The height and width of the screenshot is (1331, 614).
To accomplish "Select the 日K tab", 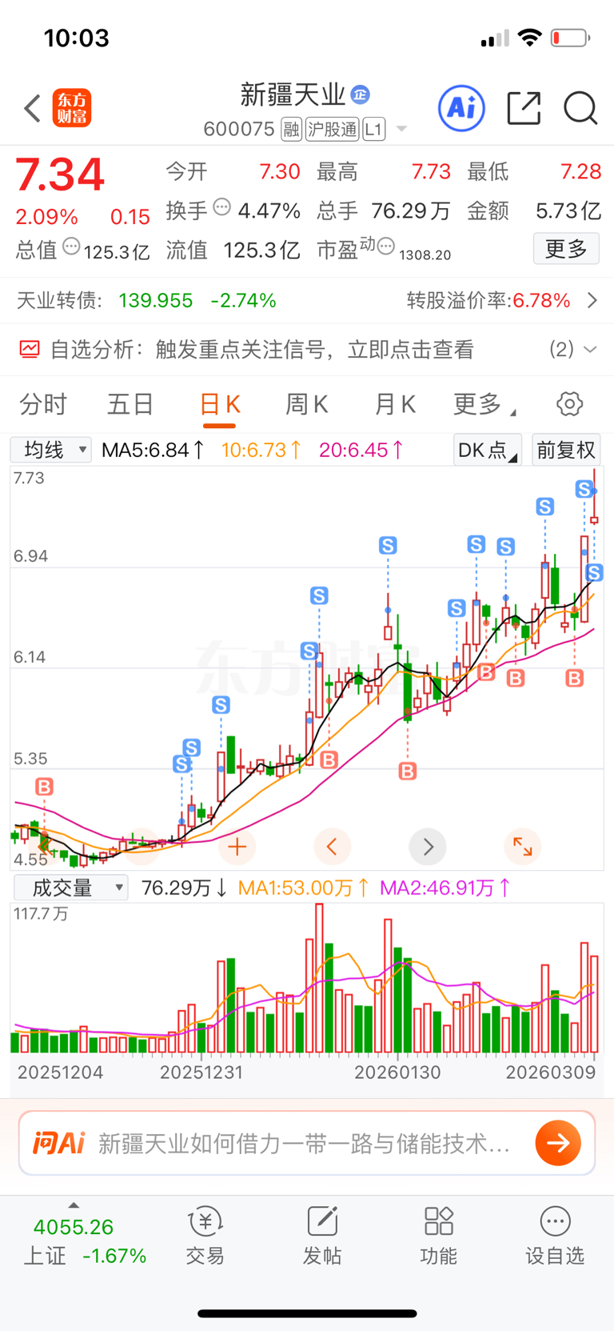I will (219, 405).
